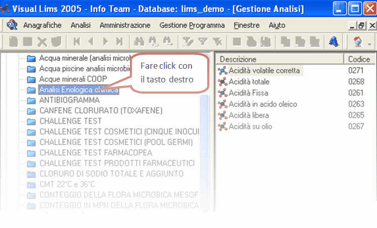This screenshot has height=228, width=377.
Task: Go to the first record arrow
Action: (77, 41)
